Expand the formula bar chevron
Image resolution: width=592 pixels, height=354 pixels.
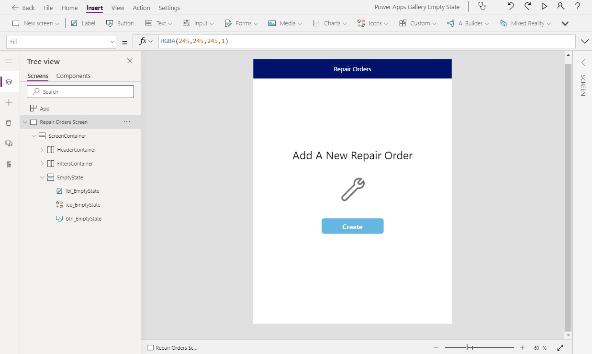pos(584,42)
